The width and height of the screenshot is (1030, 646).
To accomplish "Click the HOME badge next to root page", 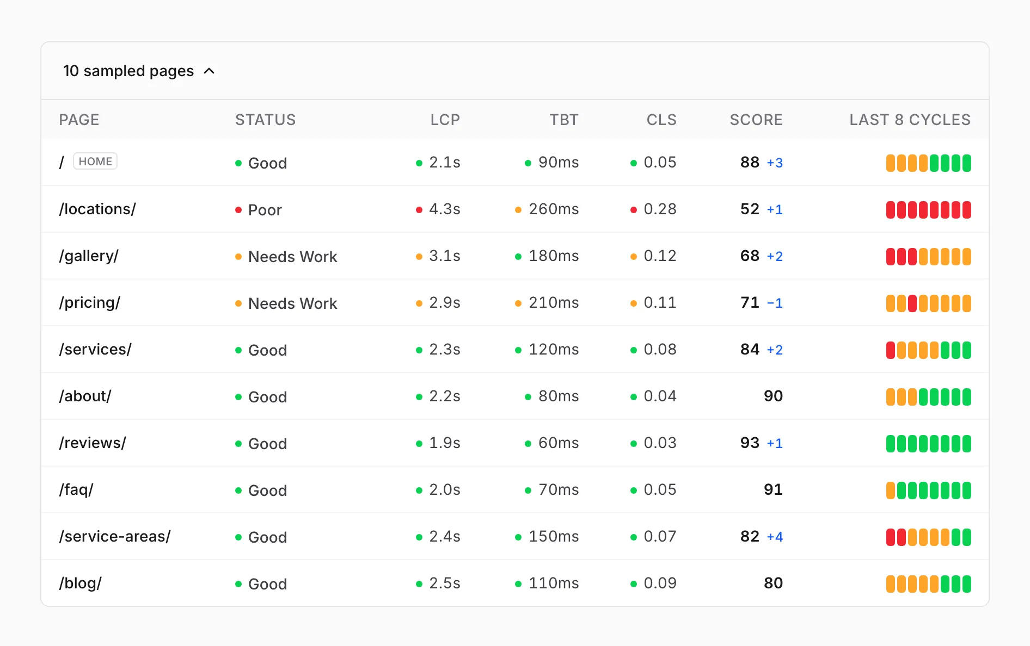I will (x=95, y=161).
